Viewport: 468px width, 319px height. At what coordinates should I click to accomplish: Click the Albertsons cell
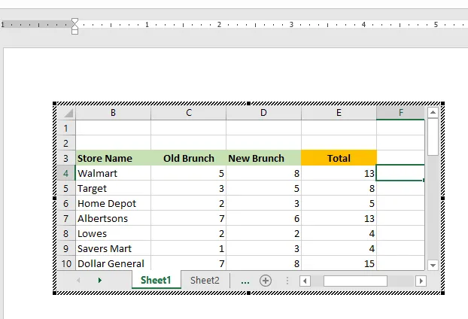coord(113,218)
